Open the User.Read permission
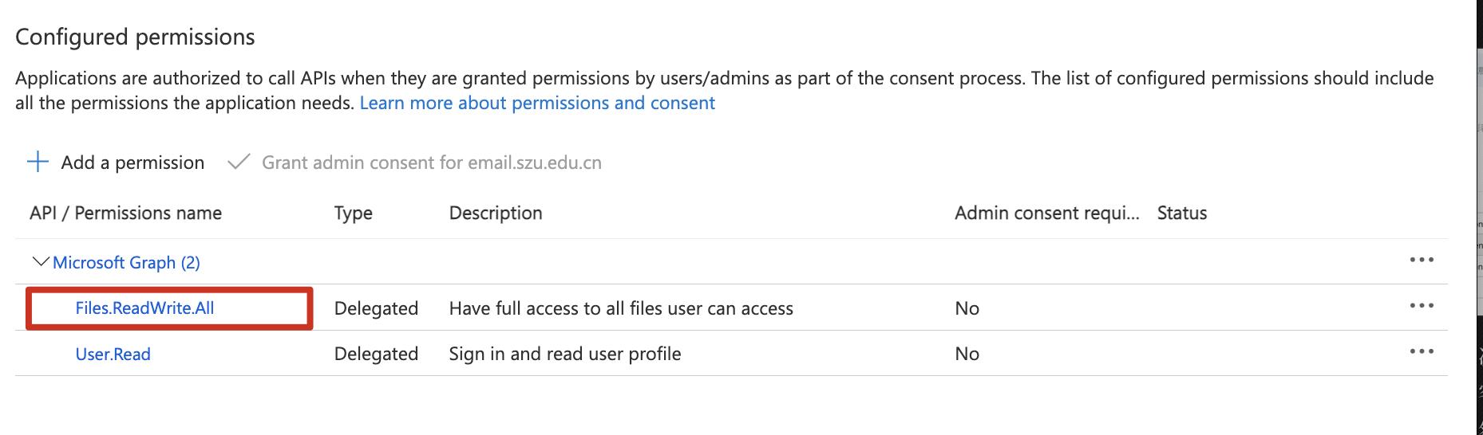The image size is (1483, 435). [x=113, y=354]
